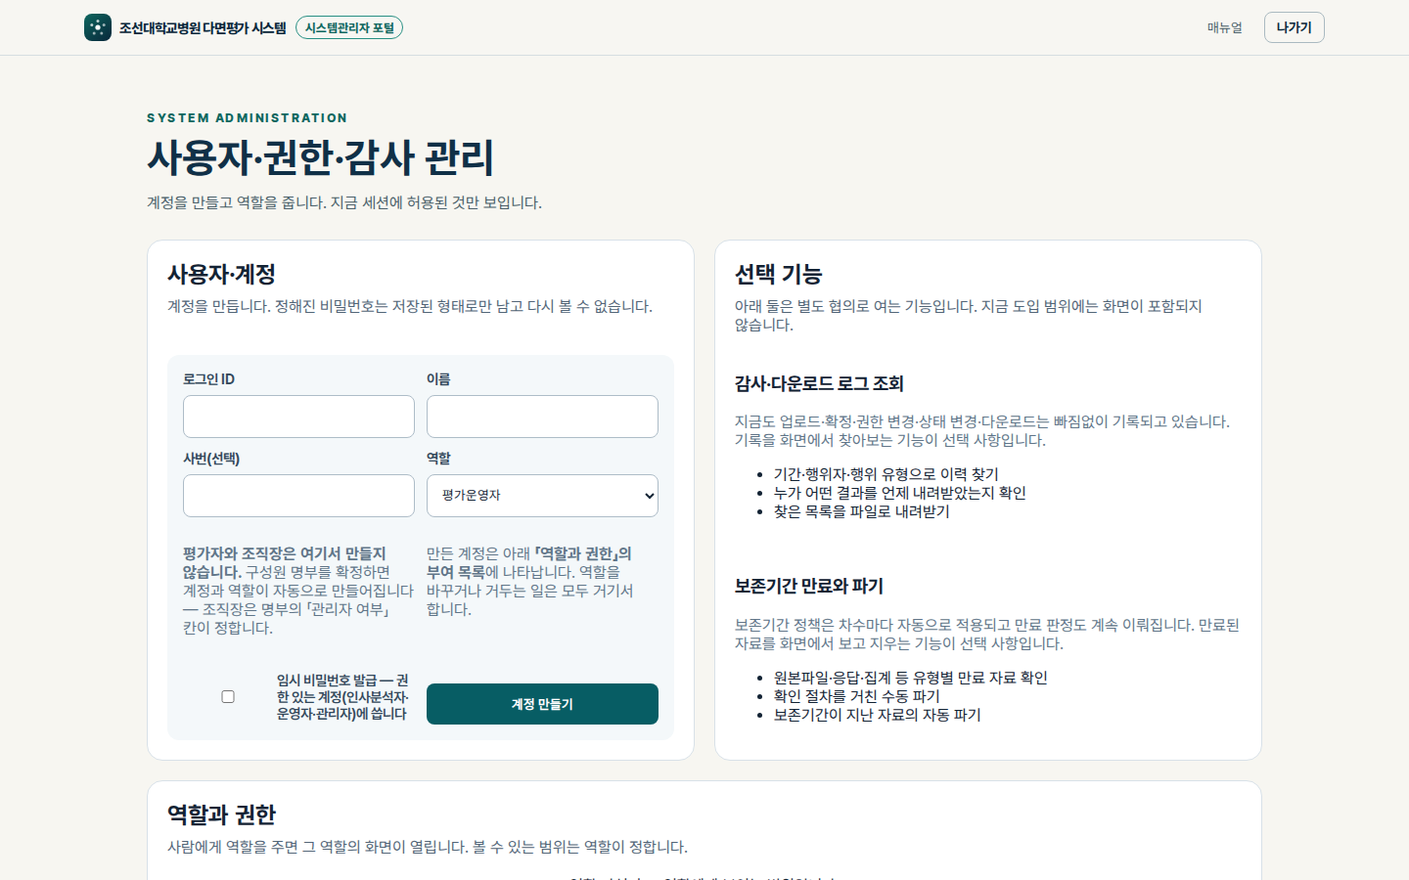This screenshot has height=880, width=1409.
Task: Click the 선택 기능 section heading
Action: click(778, 274)
